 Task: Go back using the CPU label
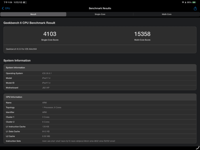click(7, 8)
